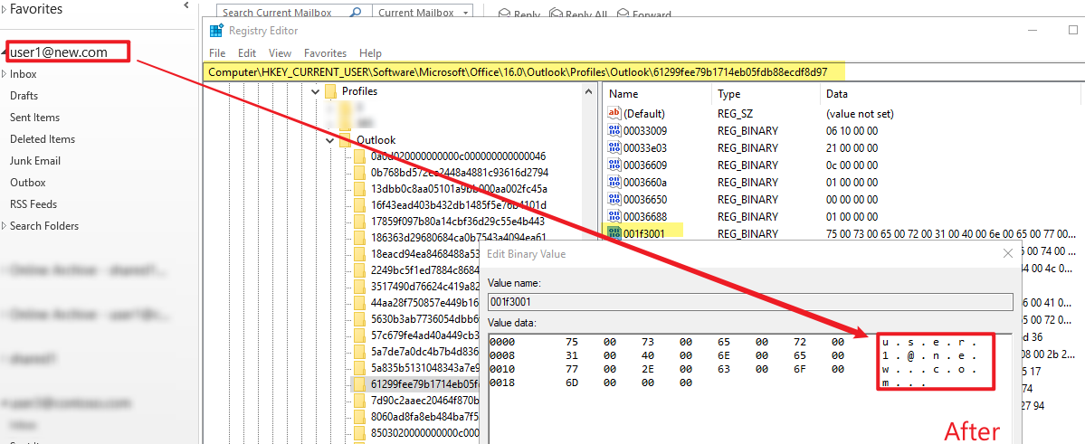Image resolution: width=1085 pixels, height=444 pixels.
Task: Select binary value icon for 00036688
Action: pos(614,216)
